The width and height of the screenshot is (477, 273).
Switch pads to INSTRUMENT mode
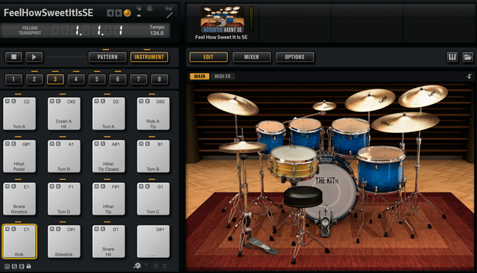pyautogui.click(x=149, y=57)
